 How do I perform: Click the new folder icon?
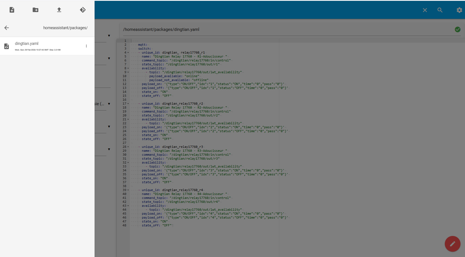(35, 10)
